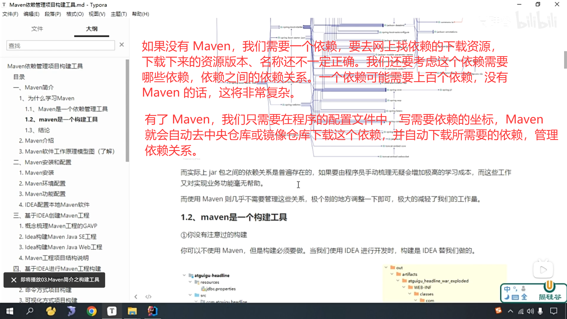Image resolution: width=567 pixels, height=319 pixels.
Task: Clear the outline search box
Action: point(122,45)
